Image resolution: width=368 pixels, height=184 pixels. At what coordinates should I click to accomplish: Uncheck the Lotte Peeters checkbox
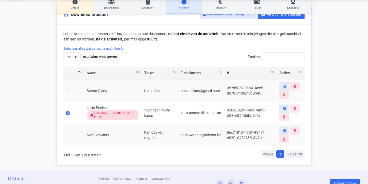pyautogui.click(x=68, y=113)
